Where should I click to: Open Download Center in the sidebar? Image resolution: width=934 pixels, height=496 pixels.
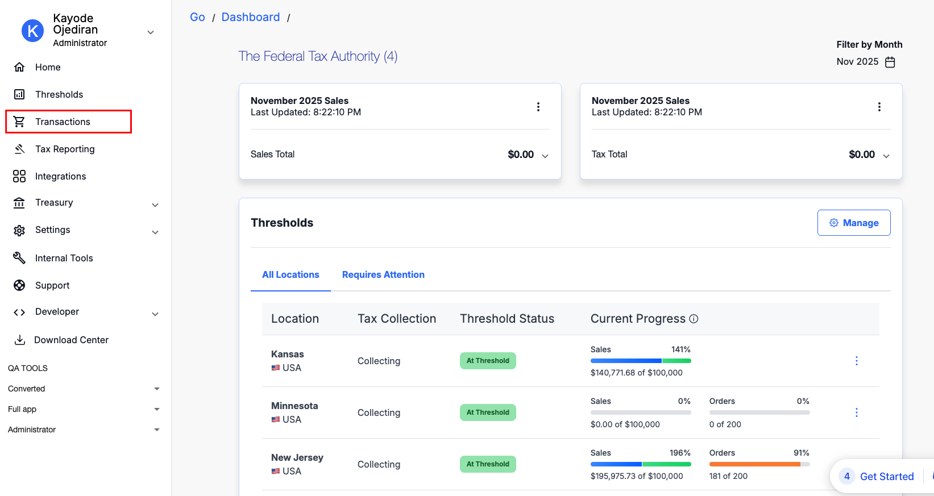71,340
